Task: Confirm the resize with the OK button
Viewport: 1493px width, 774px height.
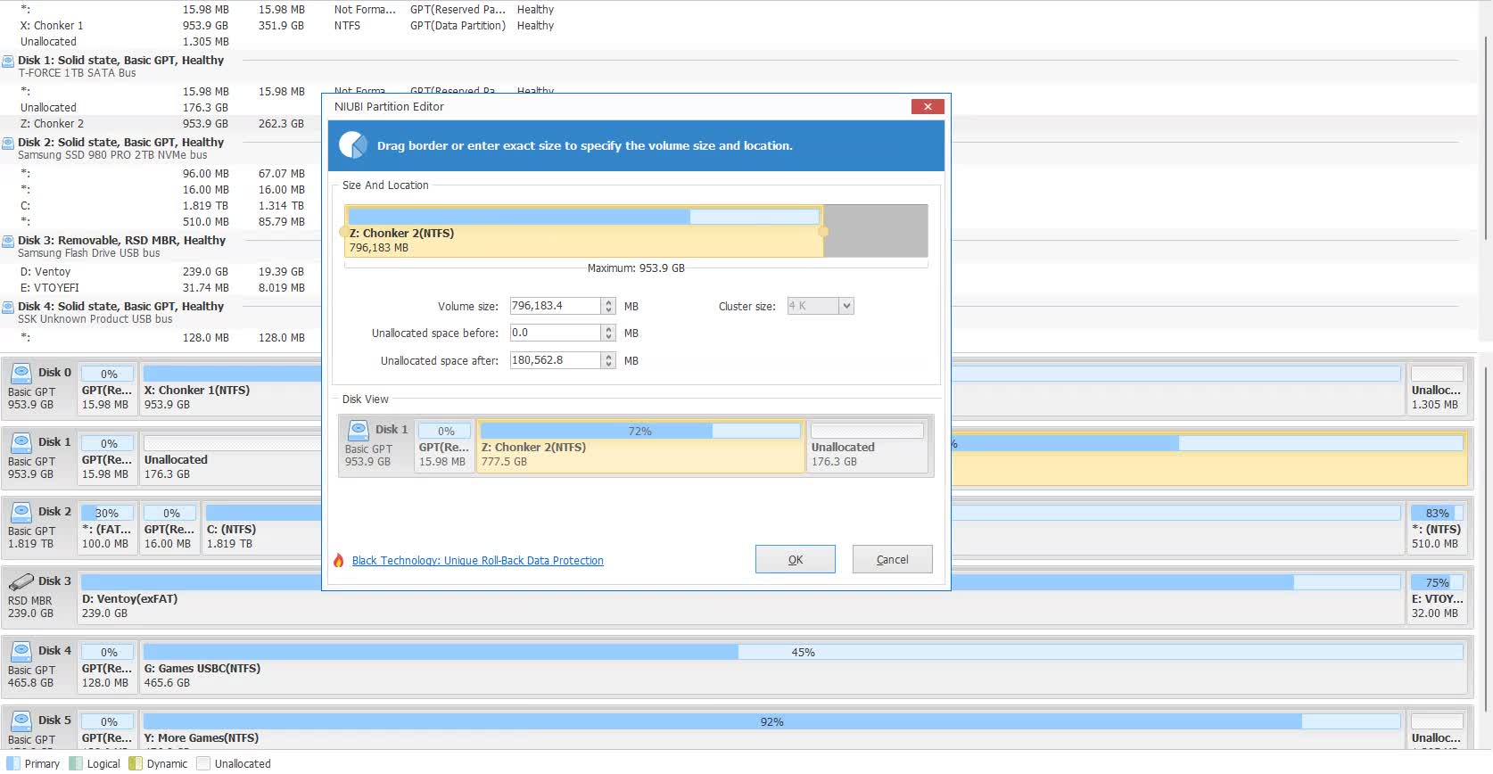Action: [x=795, y=559]
